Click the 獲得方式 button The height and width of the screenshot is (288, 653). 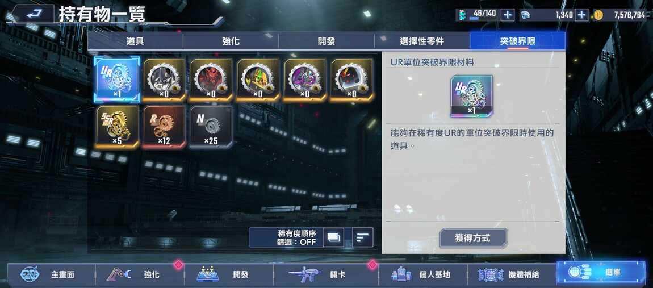click(x=472, y=239)
